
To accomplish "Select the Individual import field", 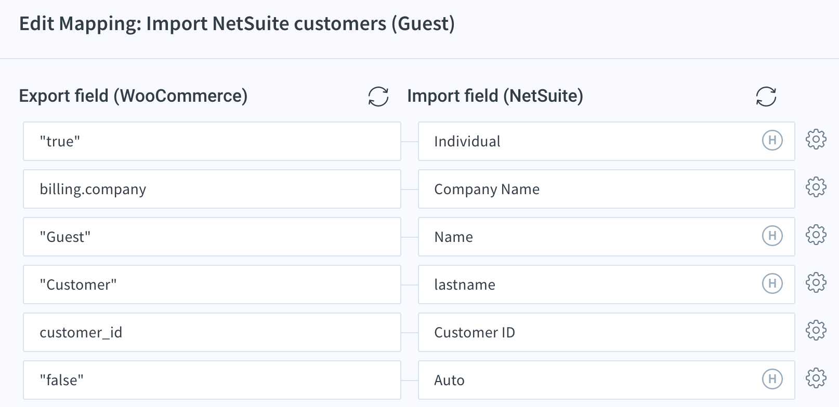I will pyautogui.click(x=607, y=141).
